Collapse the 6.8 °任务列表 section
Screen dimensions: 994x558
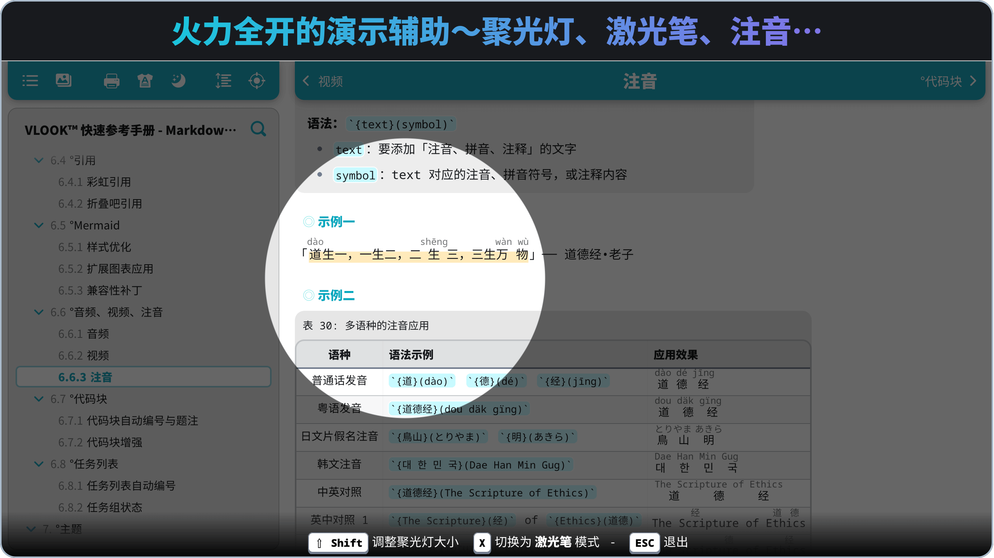[x=39, y=464]
